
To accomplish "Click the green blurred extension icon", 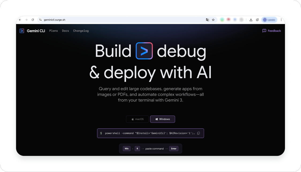I will [x=222, y=20].
